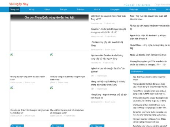Open Kho vũ khí ở Ukraine phát nổ article

point(67,111)
